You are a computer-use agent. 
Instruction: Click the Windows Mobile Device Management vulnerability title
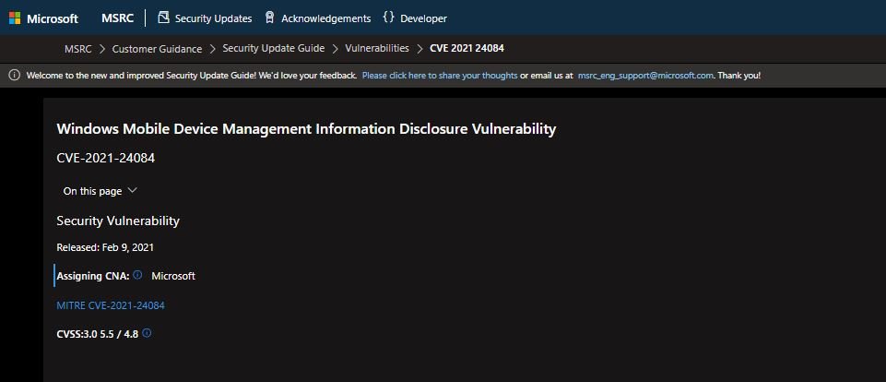306,129
